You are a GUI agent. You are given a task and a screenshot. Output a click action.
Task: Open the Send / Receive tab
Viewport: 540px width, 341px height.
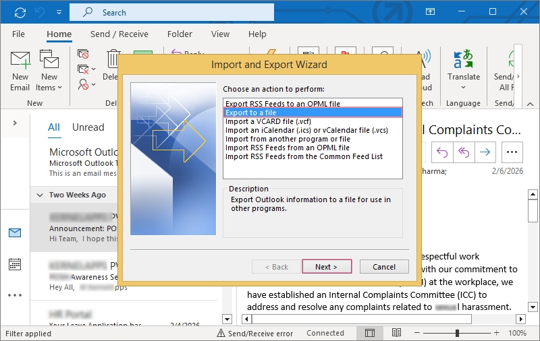tap(119, 34)
